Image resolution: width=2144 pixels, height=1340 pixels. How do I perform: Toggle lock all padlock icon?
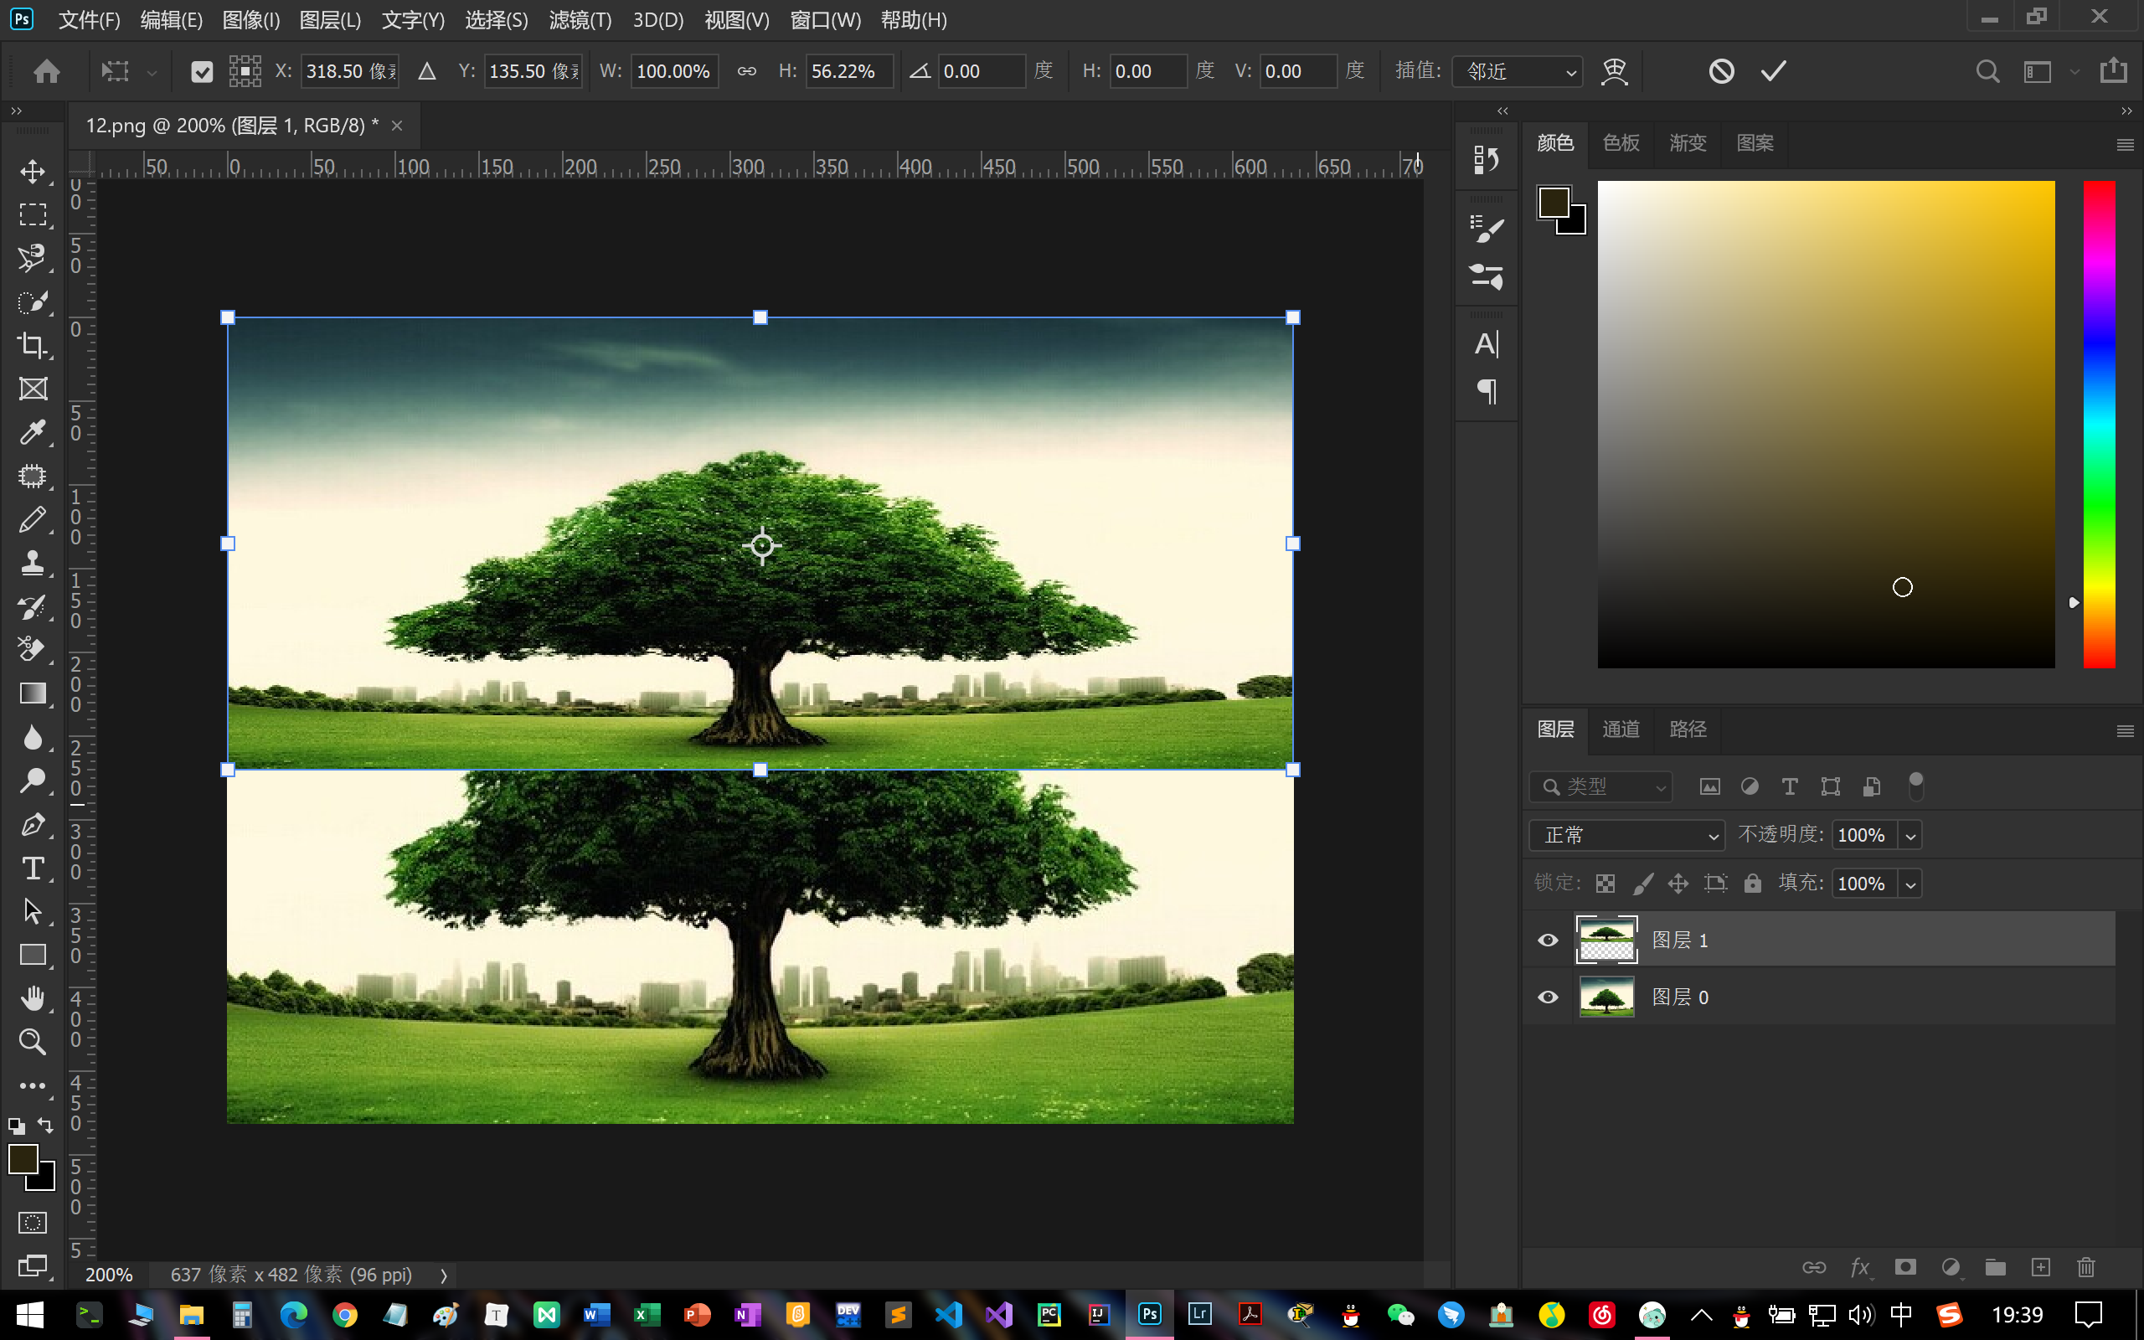pyautogui.click(x=1752, y=883)
